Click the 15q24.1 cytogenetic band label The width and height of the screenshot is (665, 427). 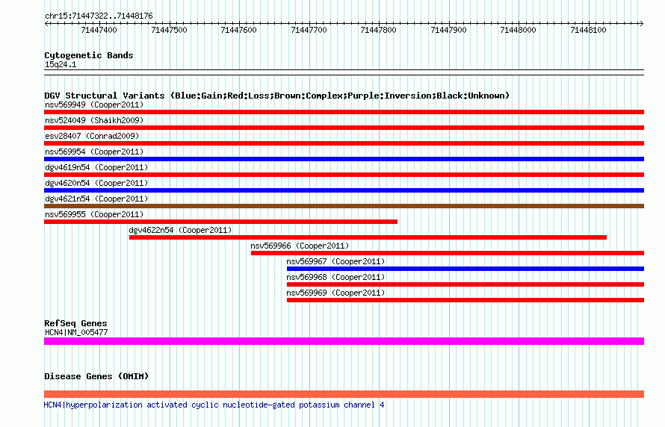click(61, 64)
